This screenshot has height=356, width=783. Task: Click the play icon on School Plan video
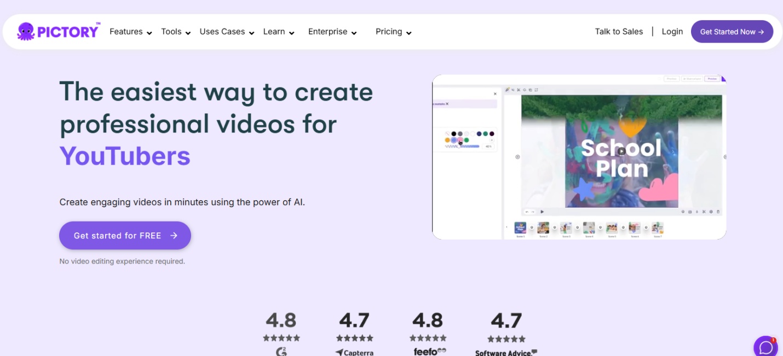(621, 151)
